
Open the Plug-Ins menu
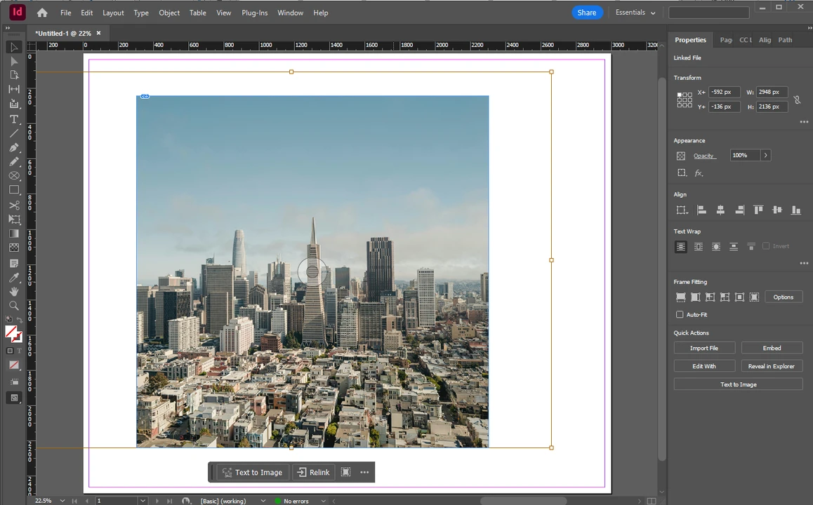[255, 13]
